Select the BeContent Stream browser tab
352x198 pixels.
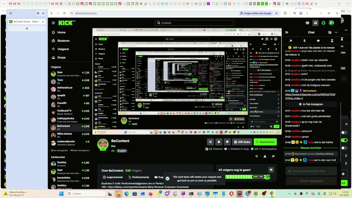click(x=27, y=21)
